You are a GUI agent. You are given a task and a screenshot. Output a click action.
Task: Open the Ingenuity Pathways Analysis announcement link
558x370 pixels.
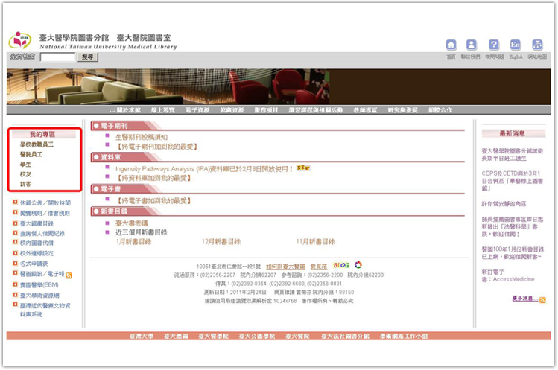click(204, 169)
